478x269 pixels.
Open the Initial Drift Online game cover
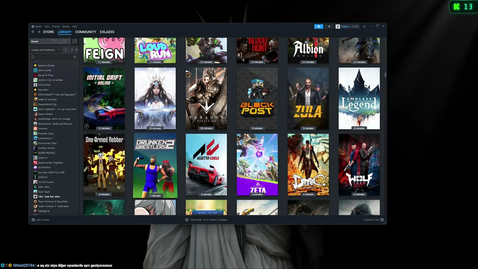tap(104, 99)
